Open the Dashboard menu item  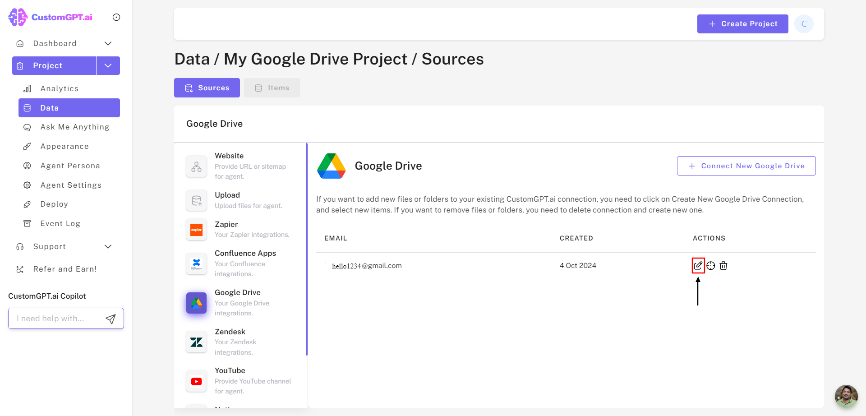click(55, 43)
